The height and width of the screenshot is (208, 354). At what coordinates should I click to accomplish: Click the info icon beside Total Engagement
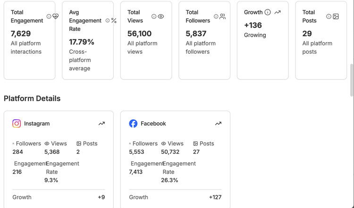(49, 16)
